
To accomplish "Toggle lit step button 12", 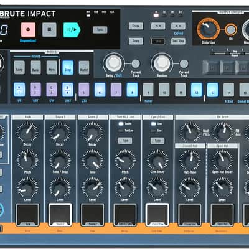I will click(x=197, y=90).
